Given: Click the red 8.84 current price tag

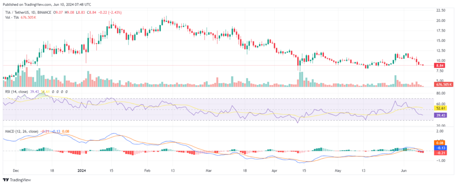Looking at the screenshot, I should point(440,65).
